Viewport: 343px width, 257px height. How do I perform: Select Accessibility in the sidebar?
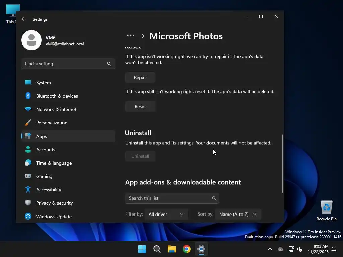pos(68,189)
